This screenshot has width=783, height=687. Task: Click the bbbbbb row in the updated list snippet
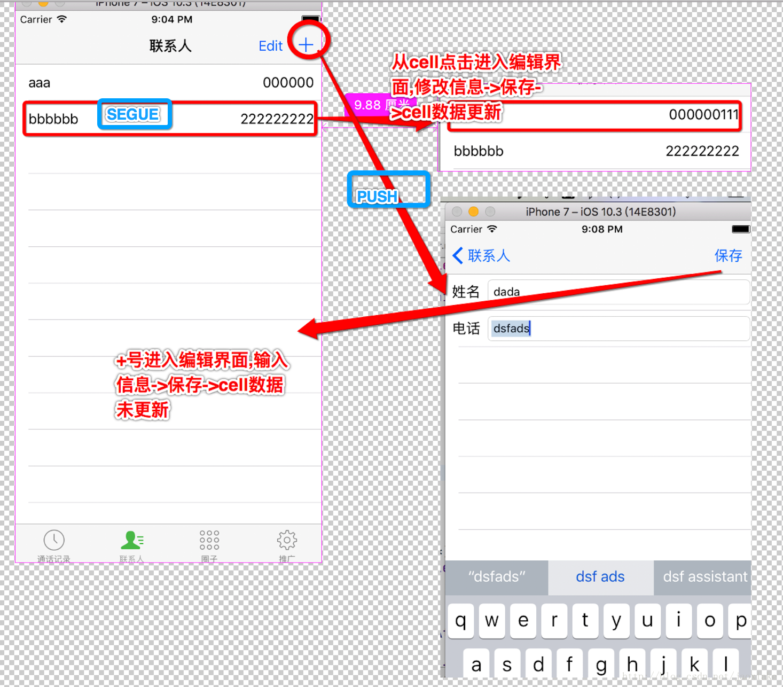[595, 151]
